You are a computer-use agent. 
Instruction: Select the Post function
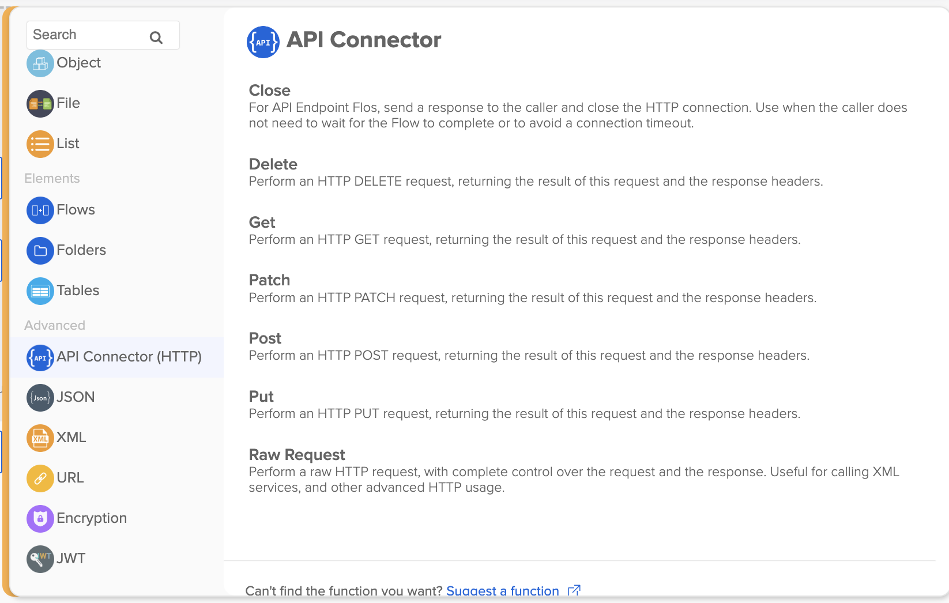pyautogui.click(x=265, y=338)
